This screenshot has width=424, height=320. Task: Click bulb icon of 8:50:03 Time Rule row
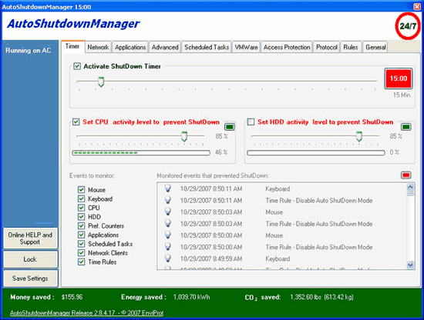(168, 223)
